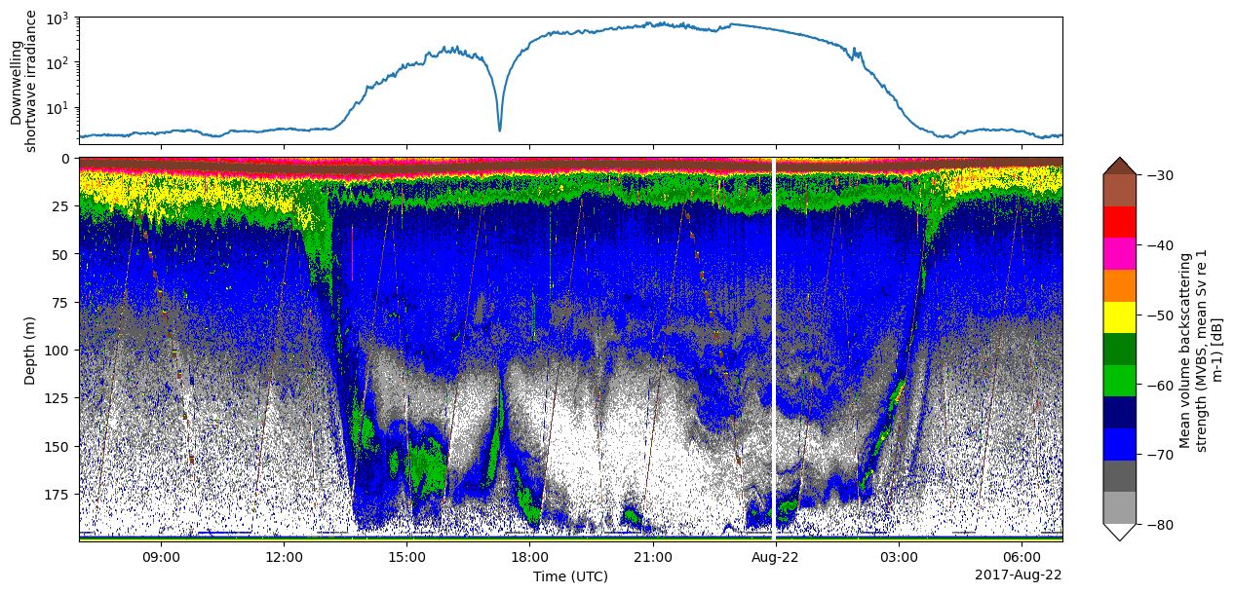Click the navy colorbar segment
Image resolution: width=1234 pixels, height=593 pixels.
[x=1119, y=413]
